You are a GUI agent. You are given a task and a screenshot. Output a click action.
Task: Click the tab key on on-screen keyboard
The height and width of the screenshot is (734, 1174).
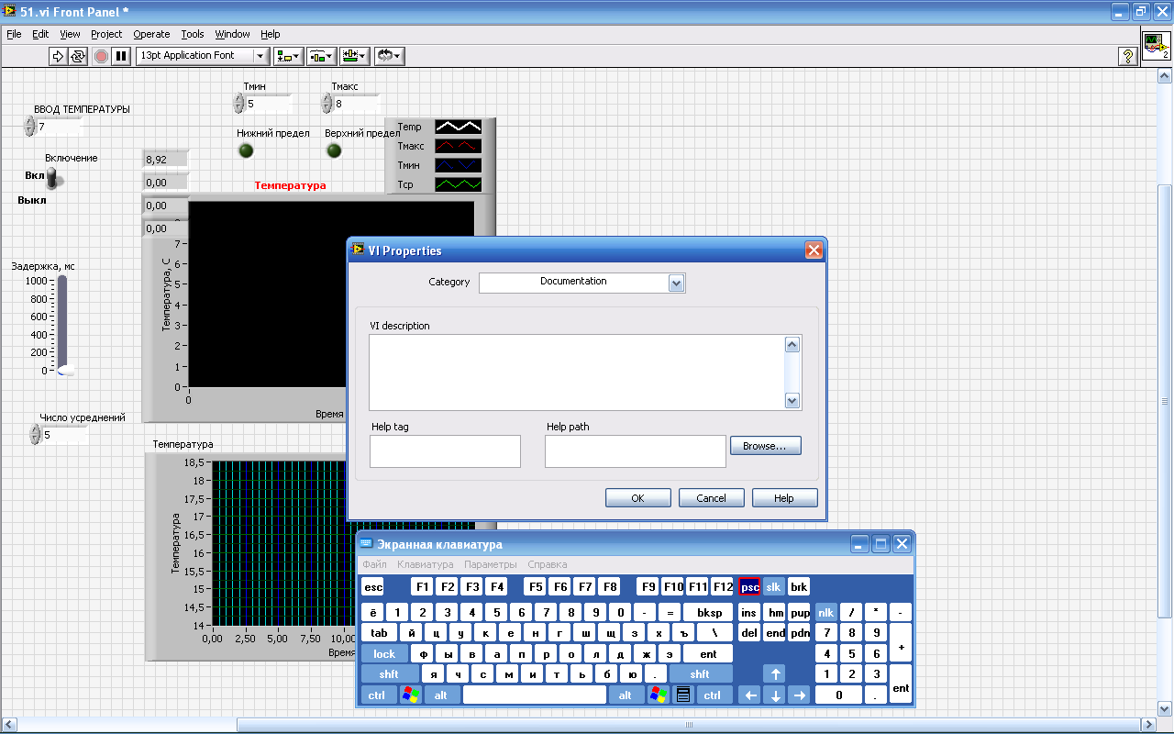click(x=379, y=633)
